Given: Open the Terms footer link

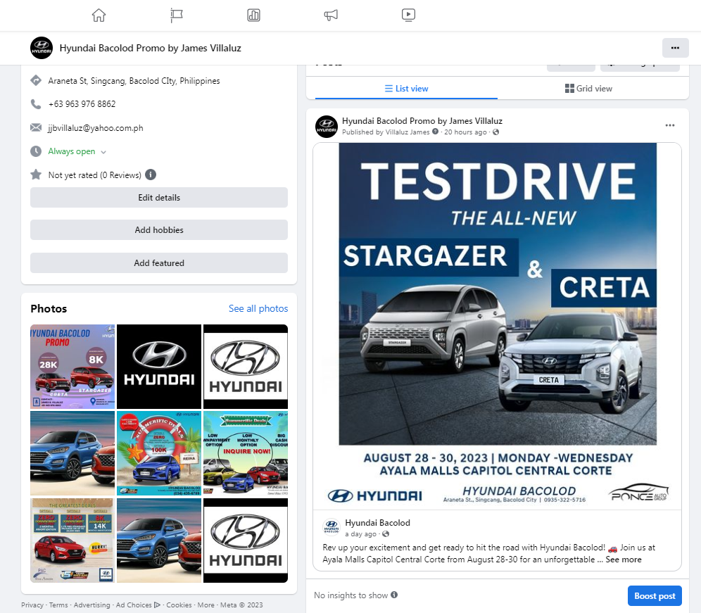Looking at the screenshot, I should click(x=58, y=605).
